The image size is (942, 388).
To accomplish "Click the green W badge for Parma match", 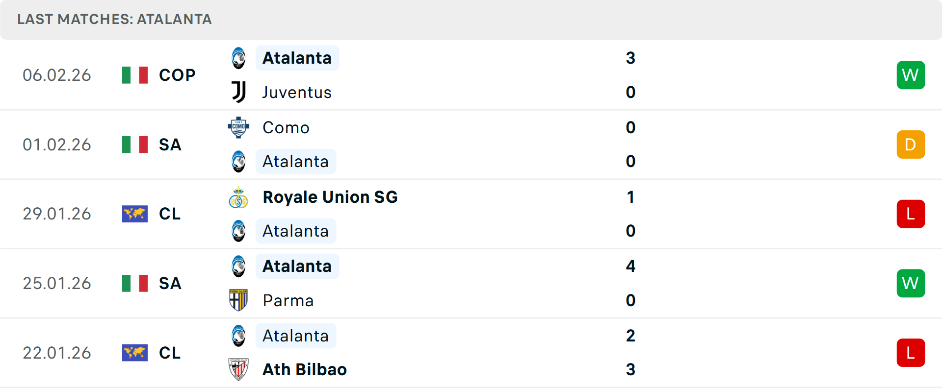I will click(911, 283).
